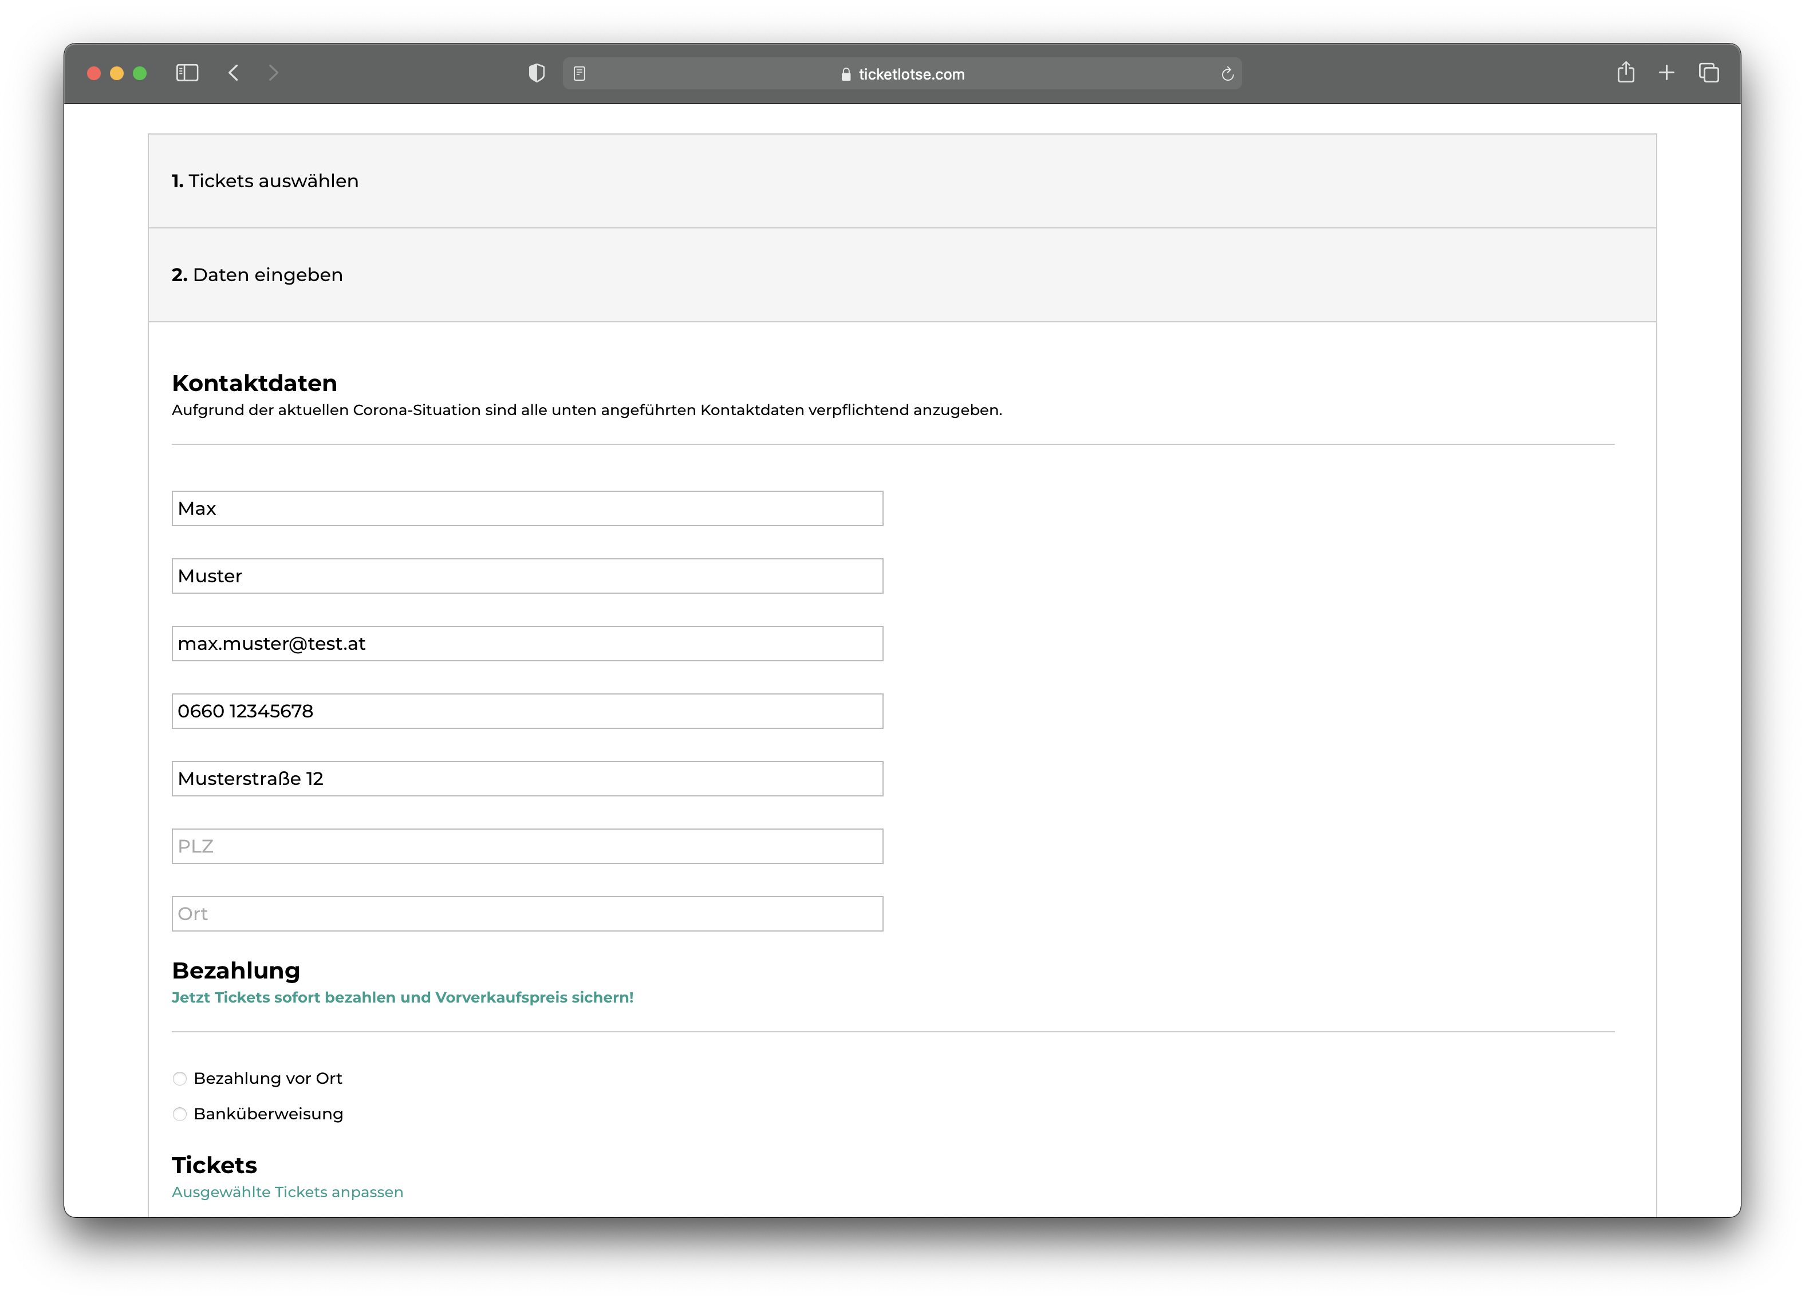The width and height of the screenshot is (1805, 1302).
Task: Close window with the red button
Action: click(94, 73)
